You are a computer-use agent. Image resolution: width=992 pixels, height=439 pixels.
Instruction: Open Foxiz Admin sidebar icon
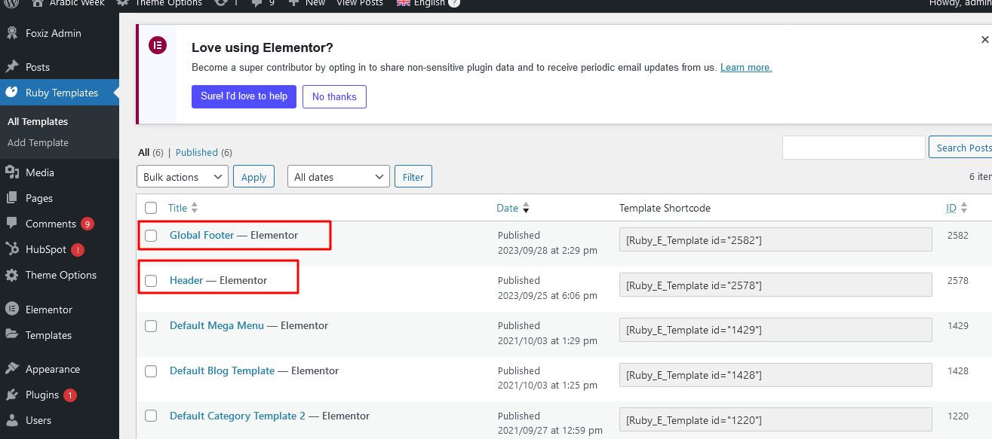pyautogui.click(x=11, y=33)
